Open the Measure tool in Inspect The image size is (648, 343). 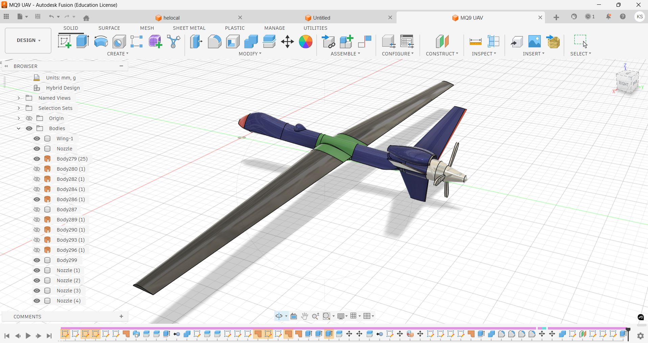click(x=475, y=42)
